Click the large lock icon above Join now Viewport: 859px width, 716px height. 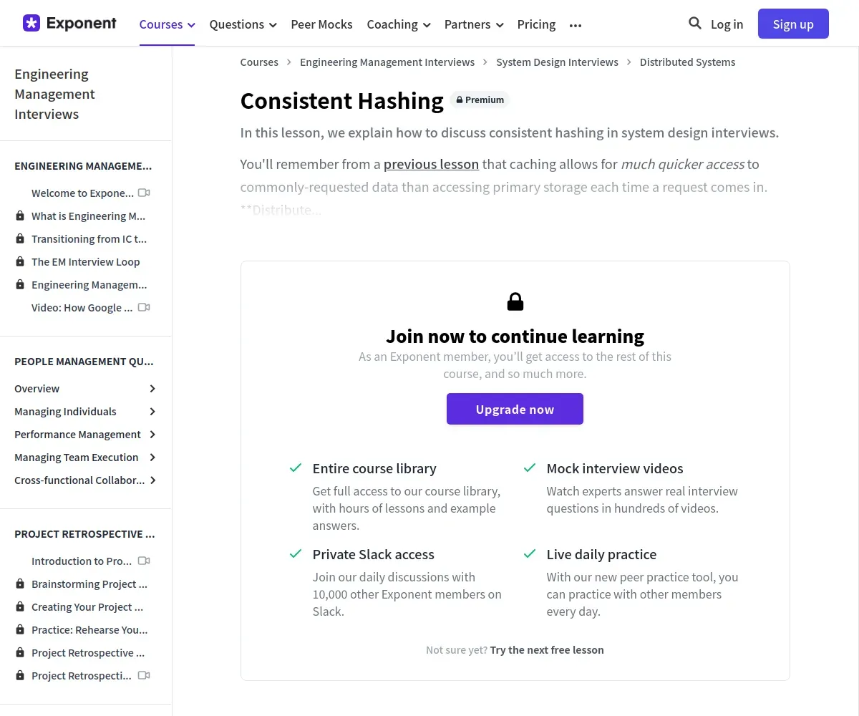point(515,301)
